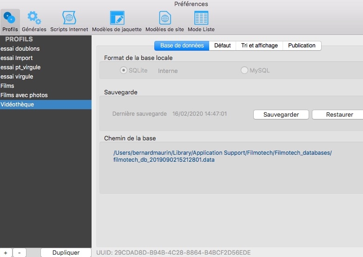
Task: Switch to the Publication tab
Action: [302, 46]
